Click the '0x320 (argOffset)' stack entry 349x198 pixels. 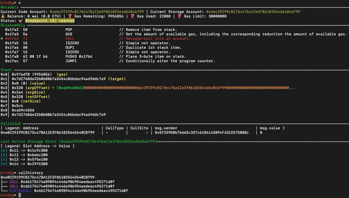[31, 88]
